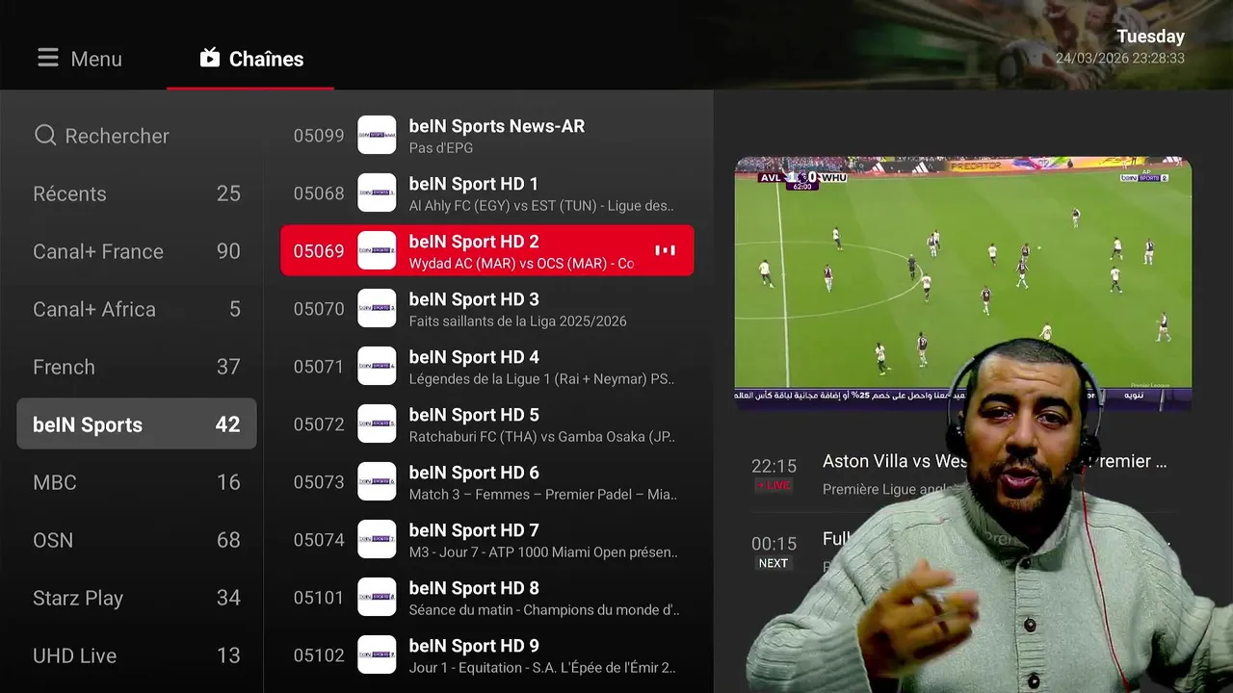Click beIN Sport HD 7 channel logo
Image resolution: width=1233 pixels, height=693 pixels.
(377, 539)
